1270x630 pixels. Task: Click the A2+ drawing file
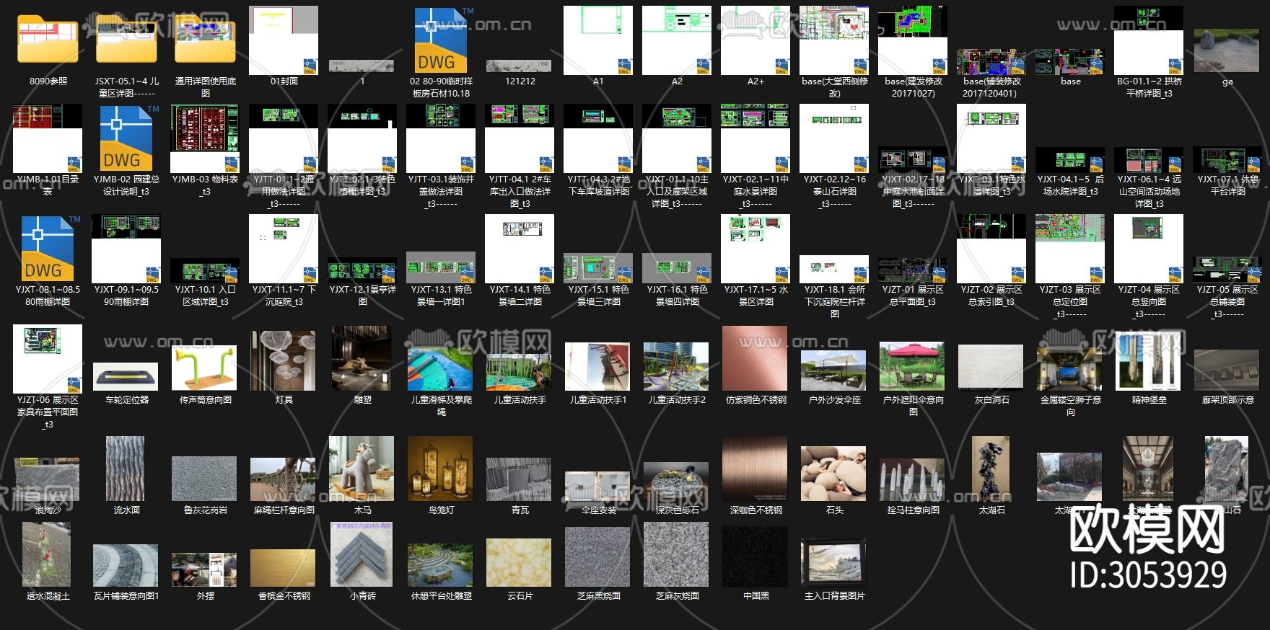(x=756, y=40)
